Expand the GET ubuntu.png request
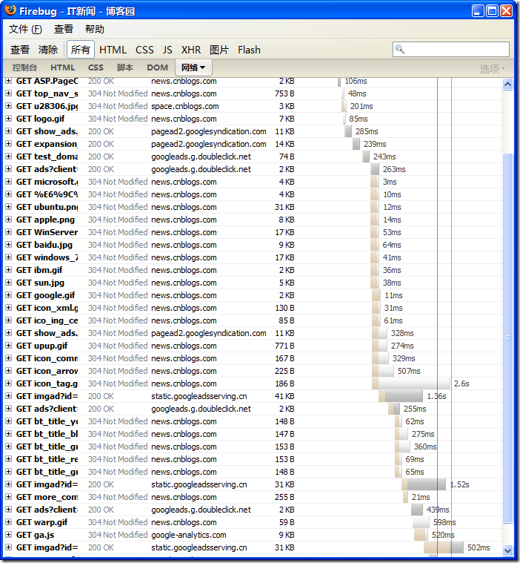The width and height of the screenshot is (520, 563). [x=8, y=207]
